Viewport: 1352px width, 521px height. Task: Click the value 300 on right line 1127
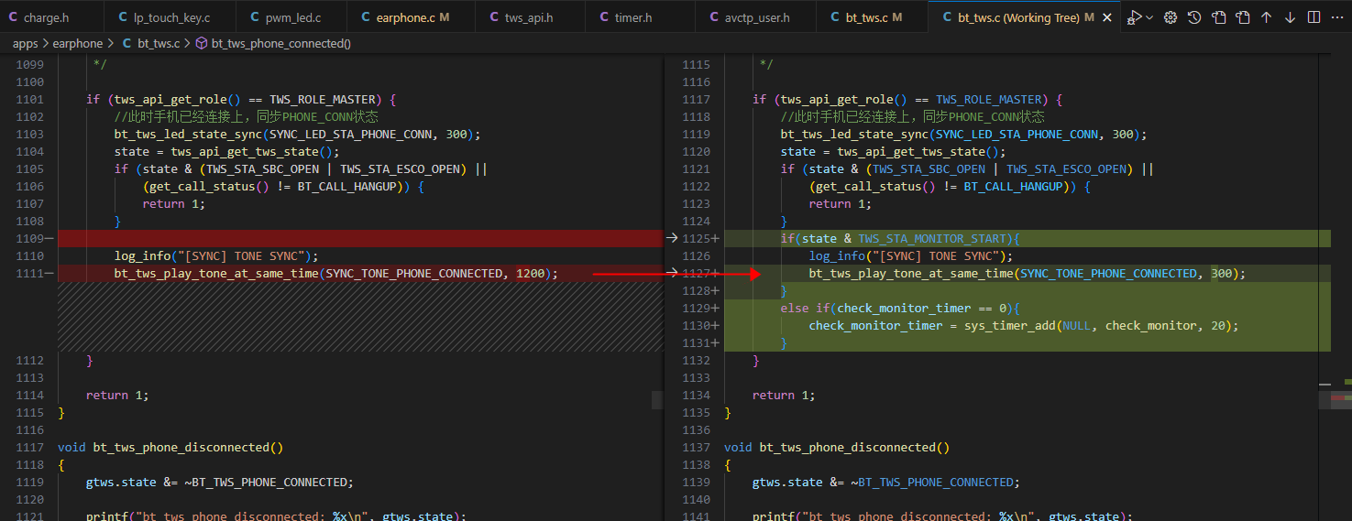click(1222, 273)
